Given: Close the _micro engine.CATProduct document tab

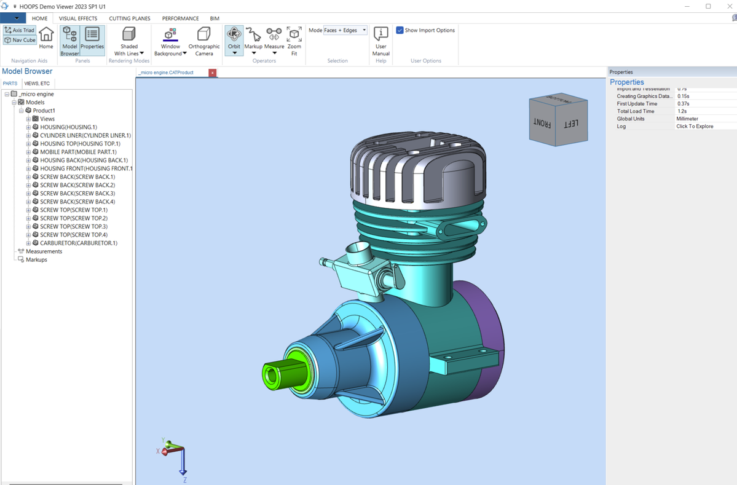Looking at the screenshot, I should (x=213, y=73).
